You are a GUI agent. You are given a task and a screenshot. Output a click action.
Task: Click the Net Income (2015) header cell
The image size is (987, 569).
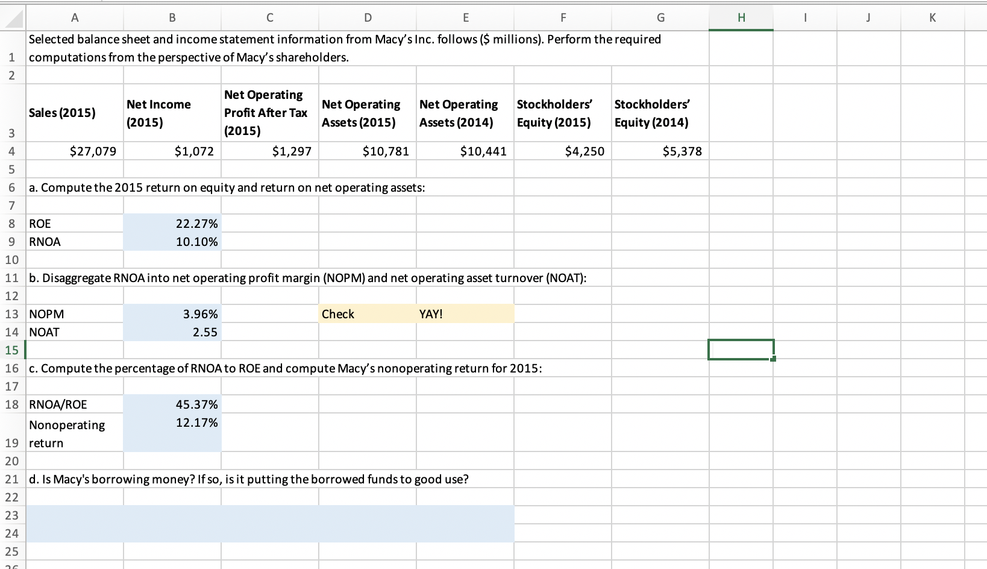[172, 113]
